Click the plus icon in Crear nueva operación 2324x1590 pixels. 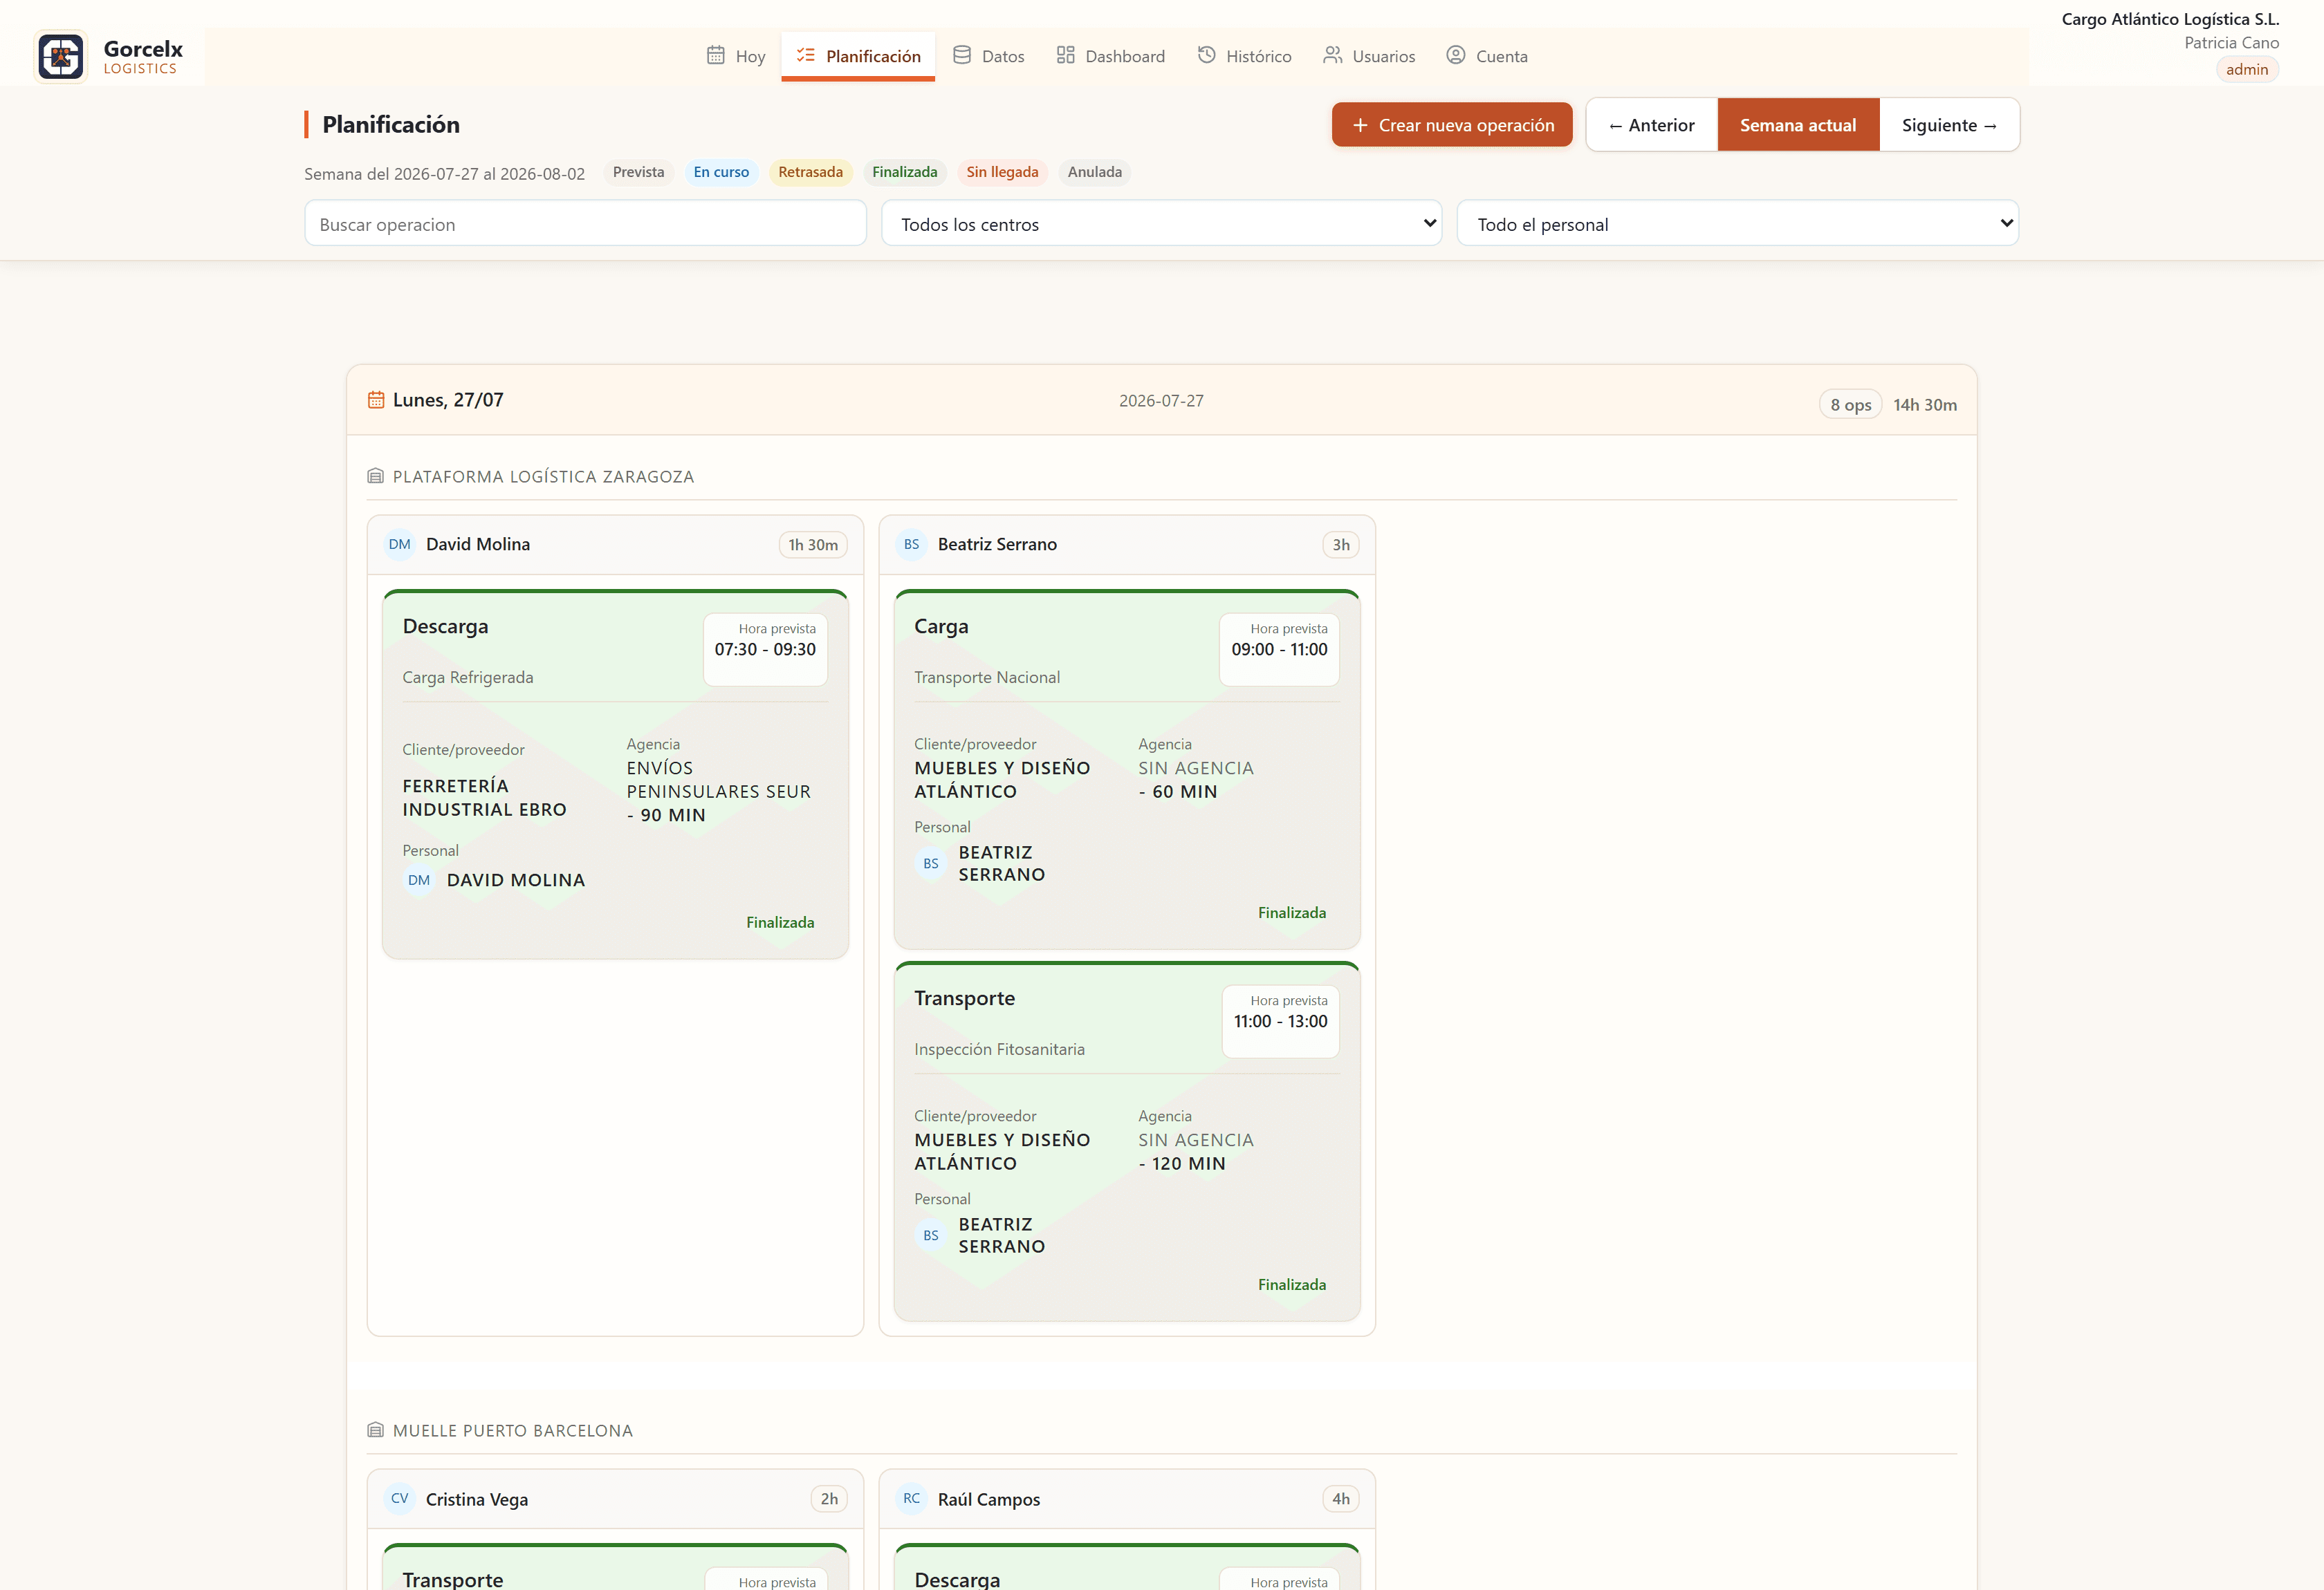(1359, 125)
